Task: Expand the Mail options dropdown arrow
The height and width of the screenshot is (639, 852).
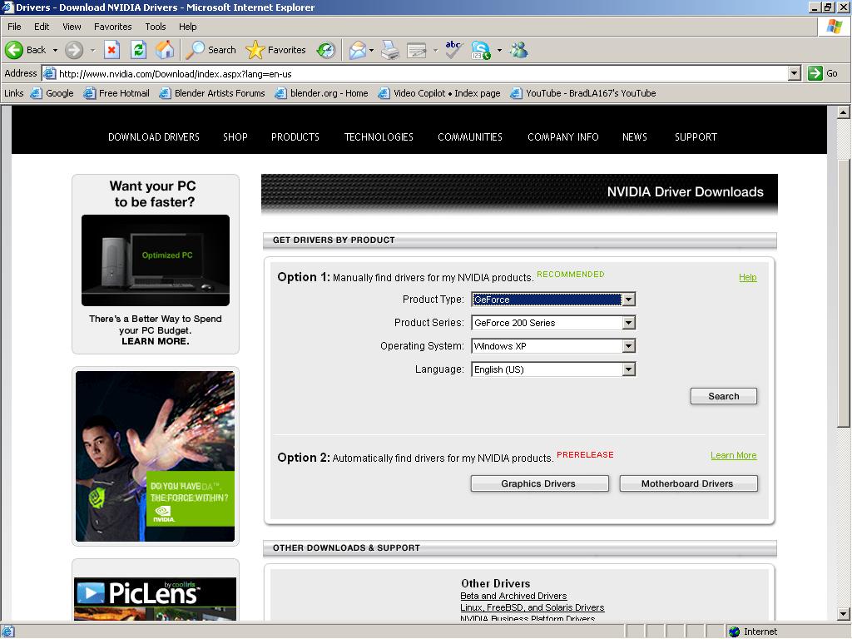Action: tap(372, 50)
